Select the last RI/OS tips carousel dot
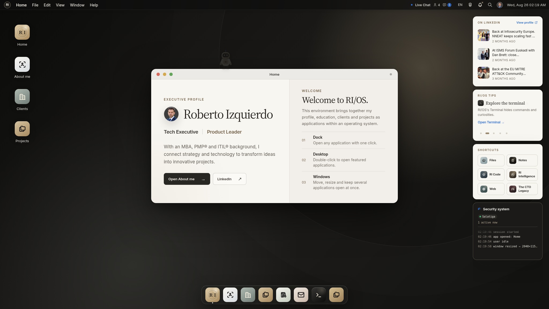Image resolution: width=549 pixels, height=309 pixels. (x=507, y=133)
